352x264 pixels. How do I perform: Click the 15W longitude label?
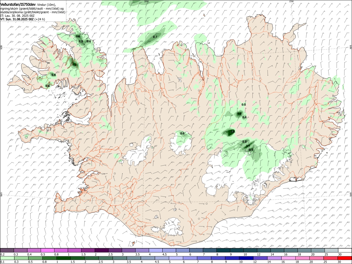[x=291, y=1]
